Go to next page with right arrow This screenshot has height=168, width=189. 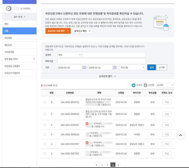click(118, 164)
